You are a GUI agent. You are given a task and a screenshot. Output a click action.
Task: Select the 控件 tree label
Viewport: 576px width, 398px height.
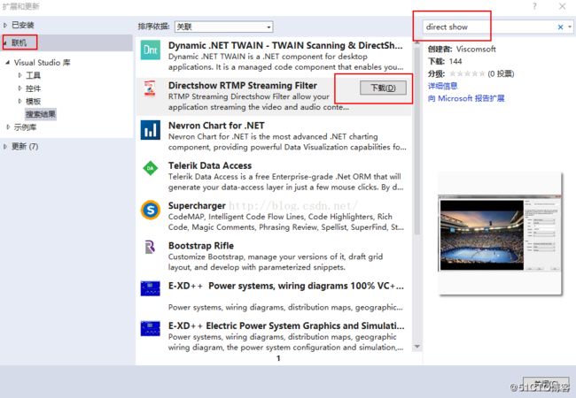33,88
